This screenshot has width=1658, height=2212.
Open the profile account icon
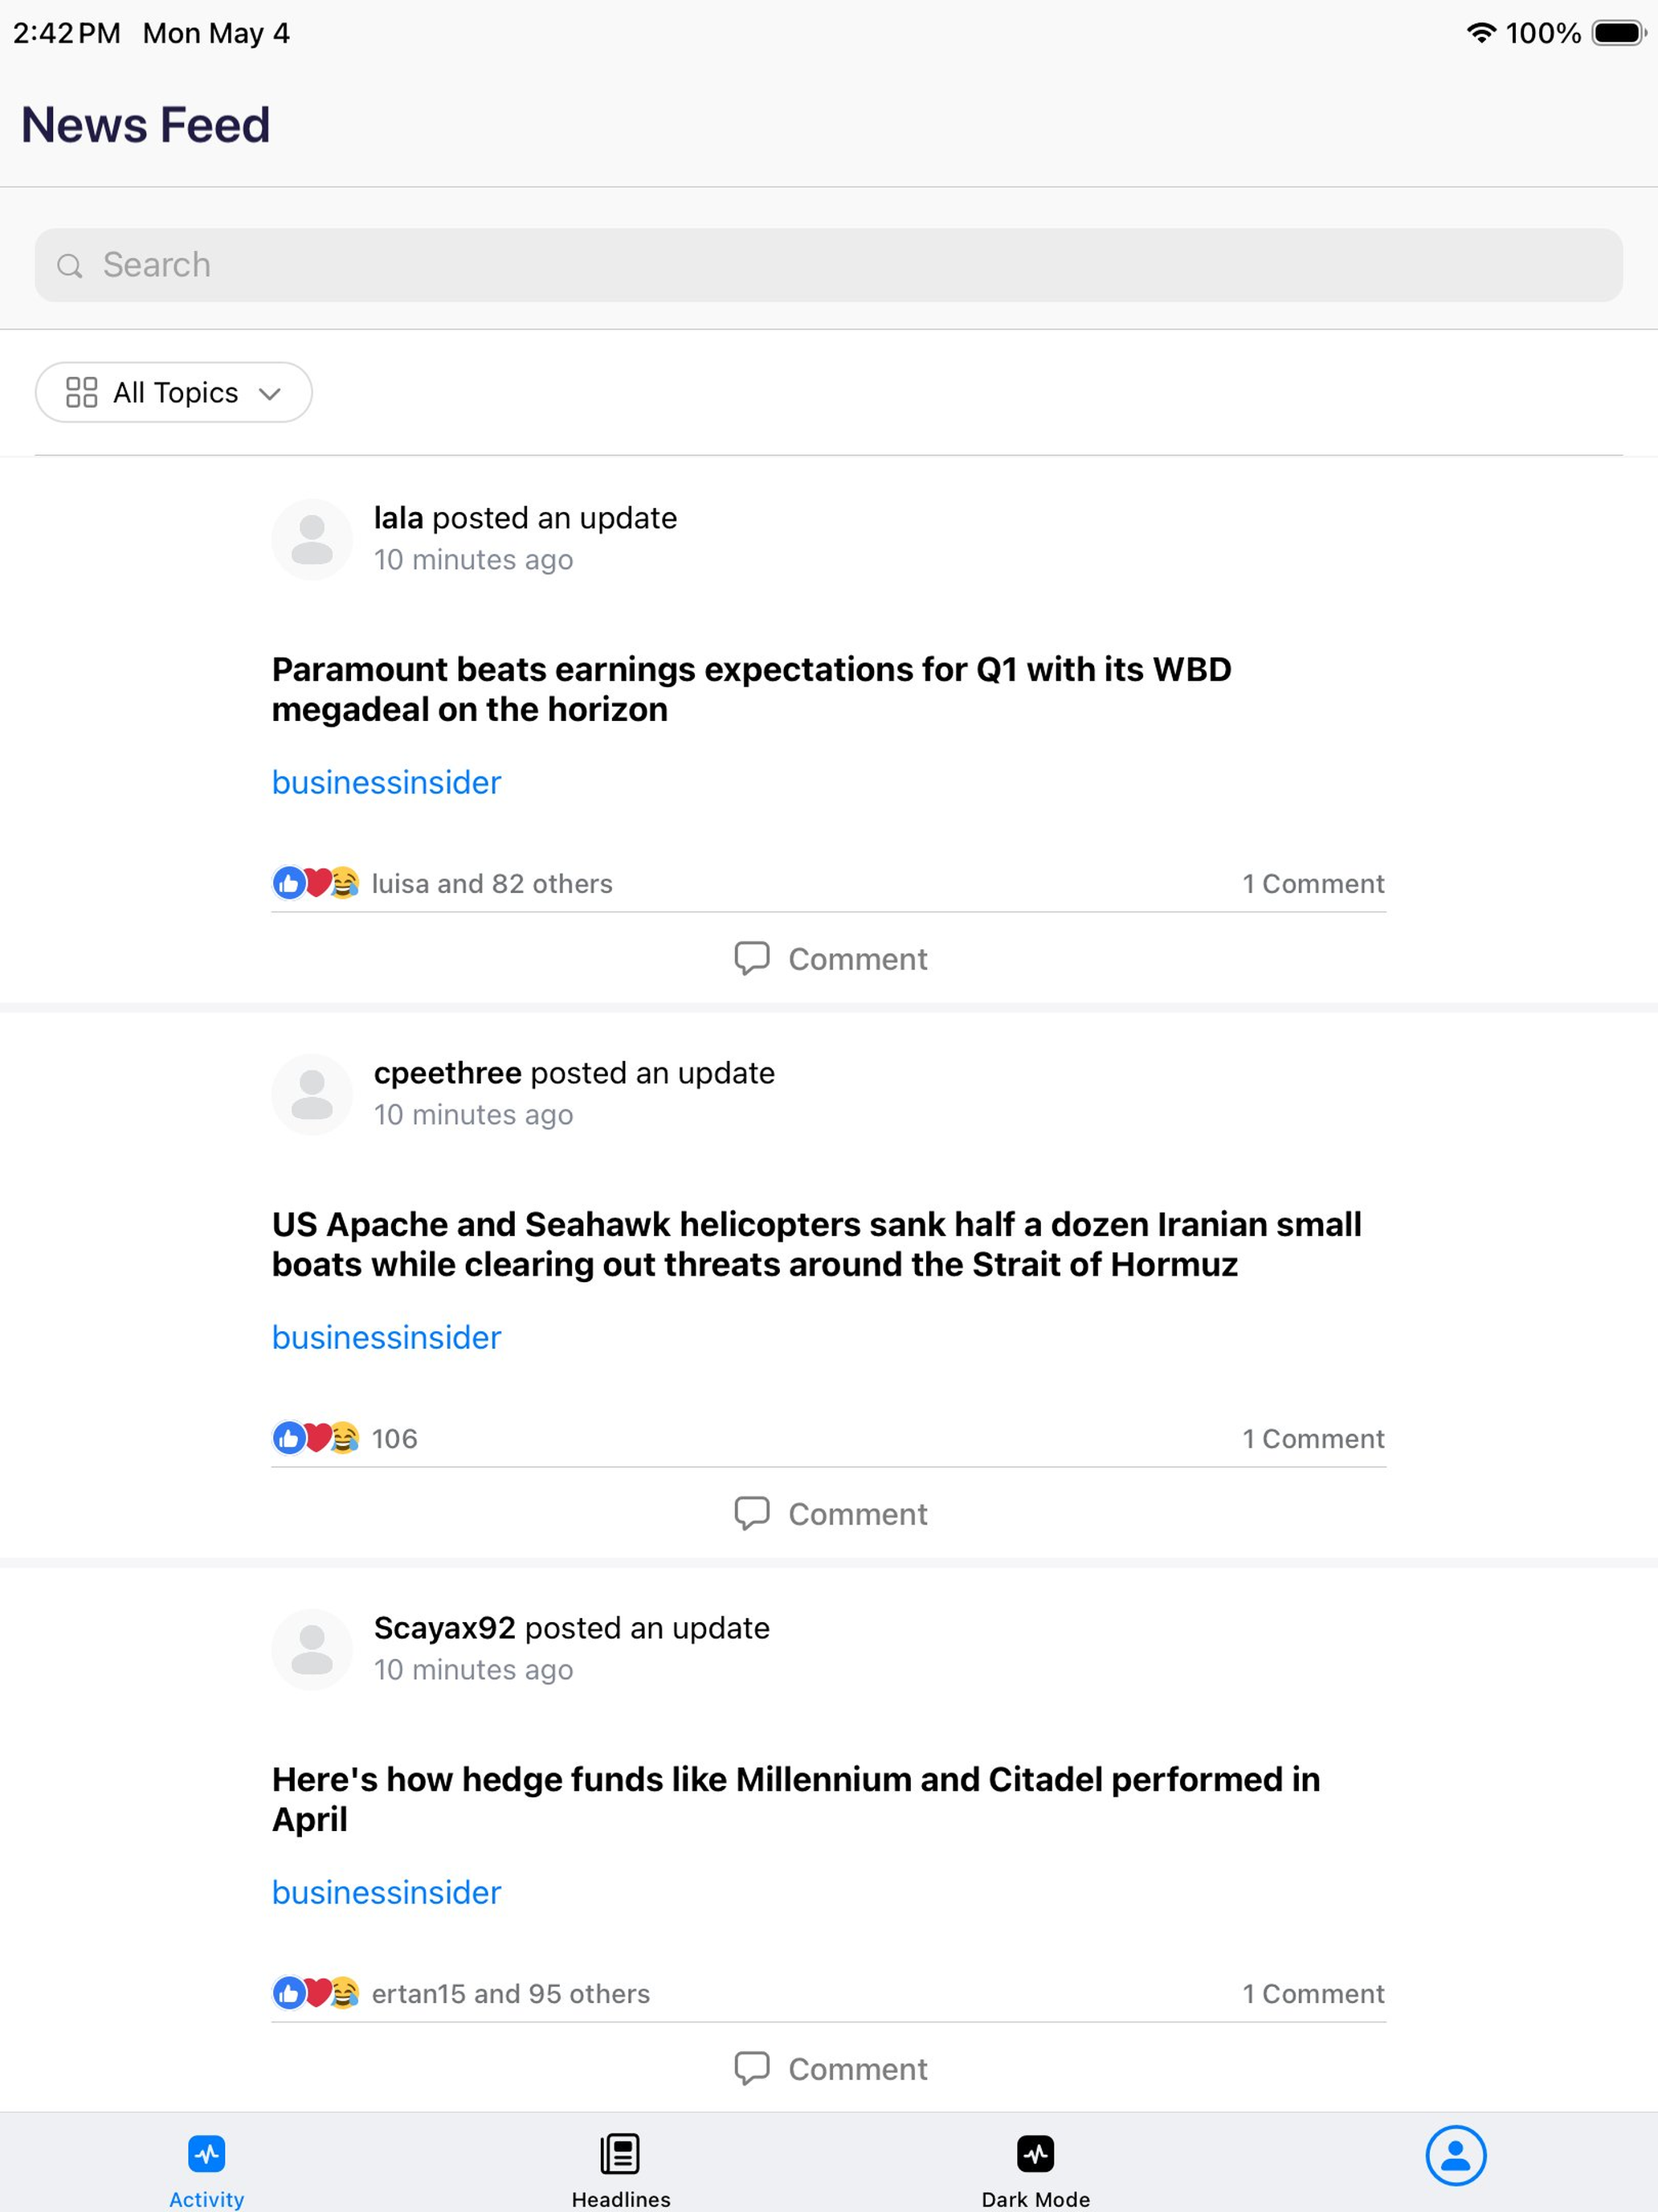[1455, 2155]
